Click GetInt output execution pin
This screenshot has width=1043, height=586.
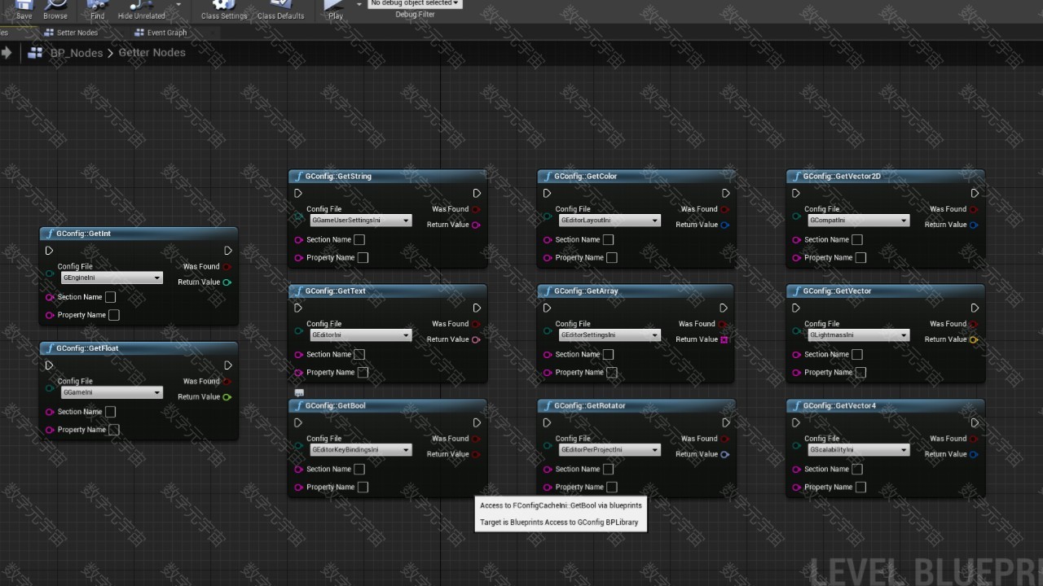coord(228,251)
